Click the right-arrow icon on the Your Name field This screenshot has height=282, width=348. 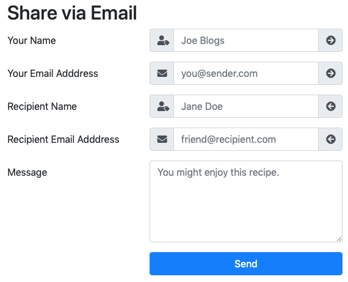pyautogui.click(x=330, y=40)
